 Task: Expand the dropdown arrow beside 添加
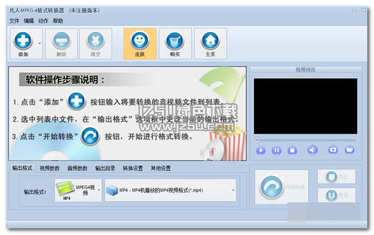click(39, 44)
